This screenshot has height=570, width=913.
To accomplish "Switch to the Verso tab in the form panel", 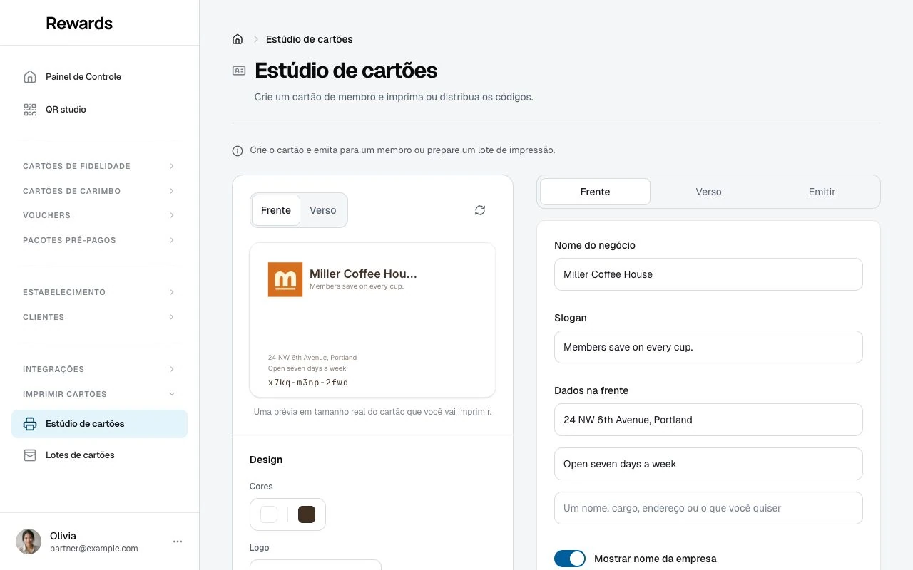I will click(708, 192).
